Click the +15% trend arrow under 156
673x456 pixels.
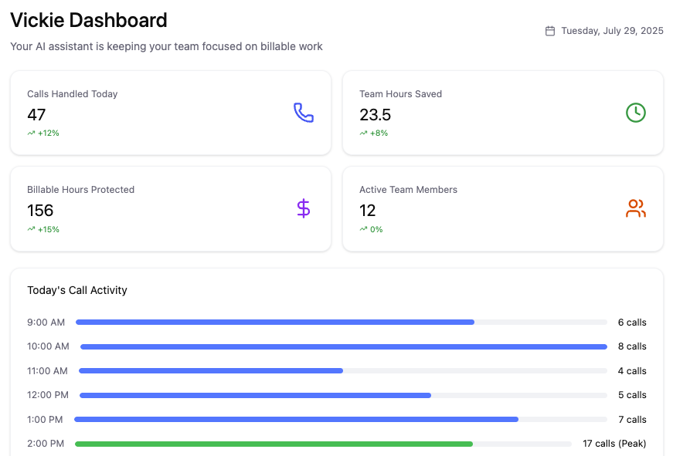click(x=31, y=229)
